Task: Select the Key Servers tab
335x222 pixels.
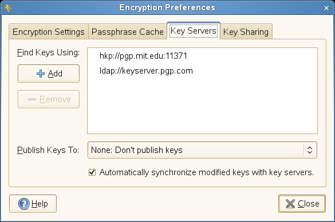Action: (194, 31)
